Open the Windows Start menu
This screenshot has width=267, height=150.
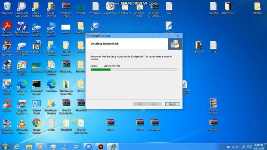(5, 147)
